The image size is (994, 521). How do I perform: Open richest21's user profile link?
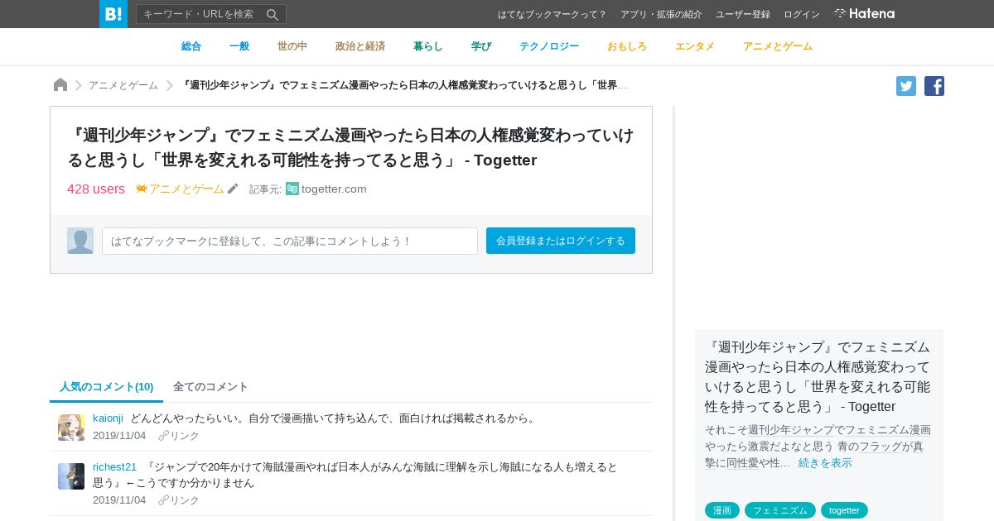115,466
